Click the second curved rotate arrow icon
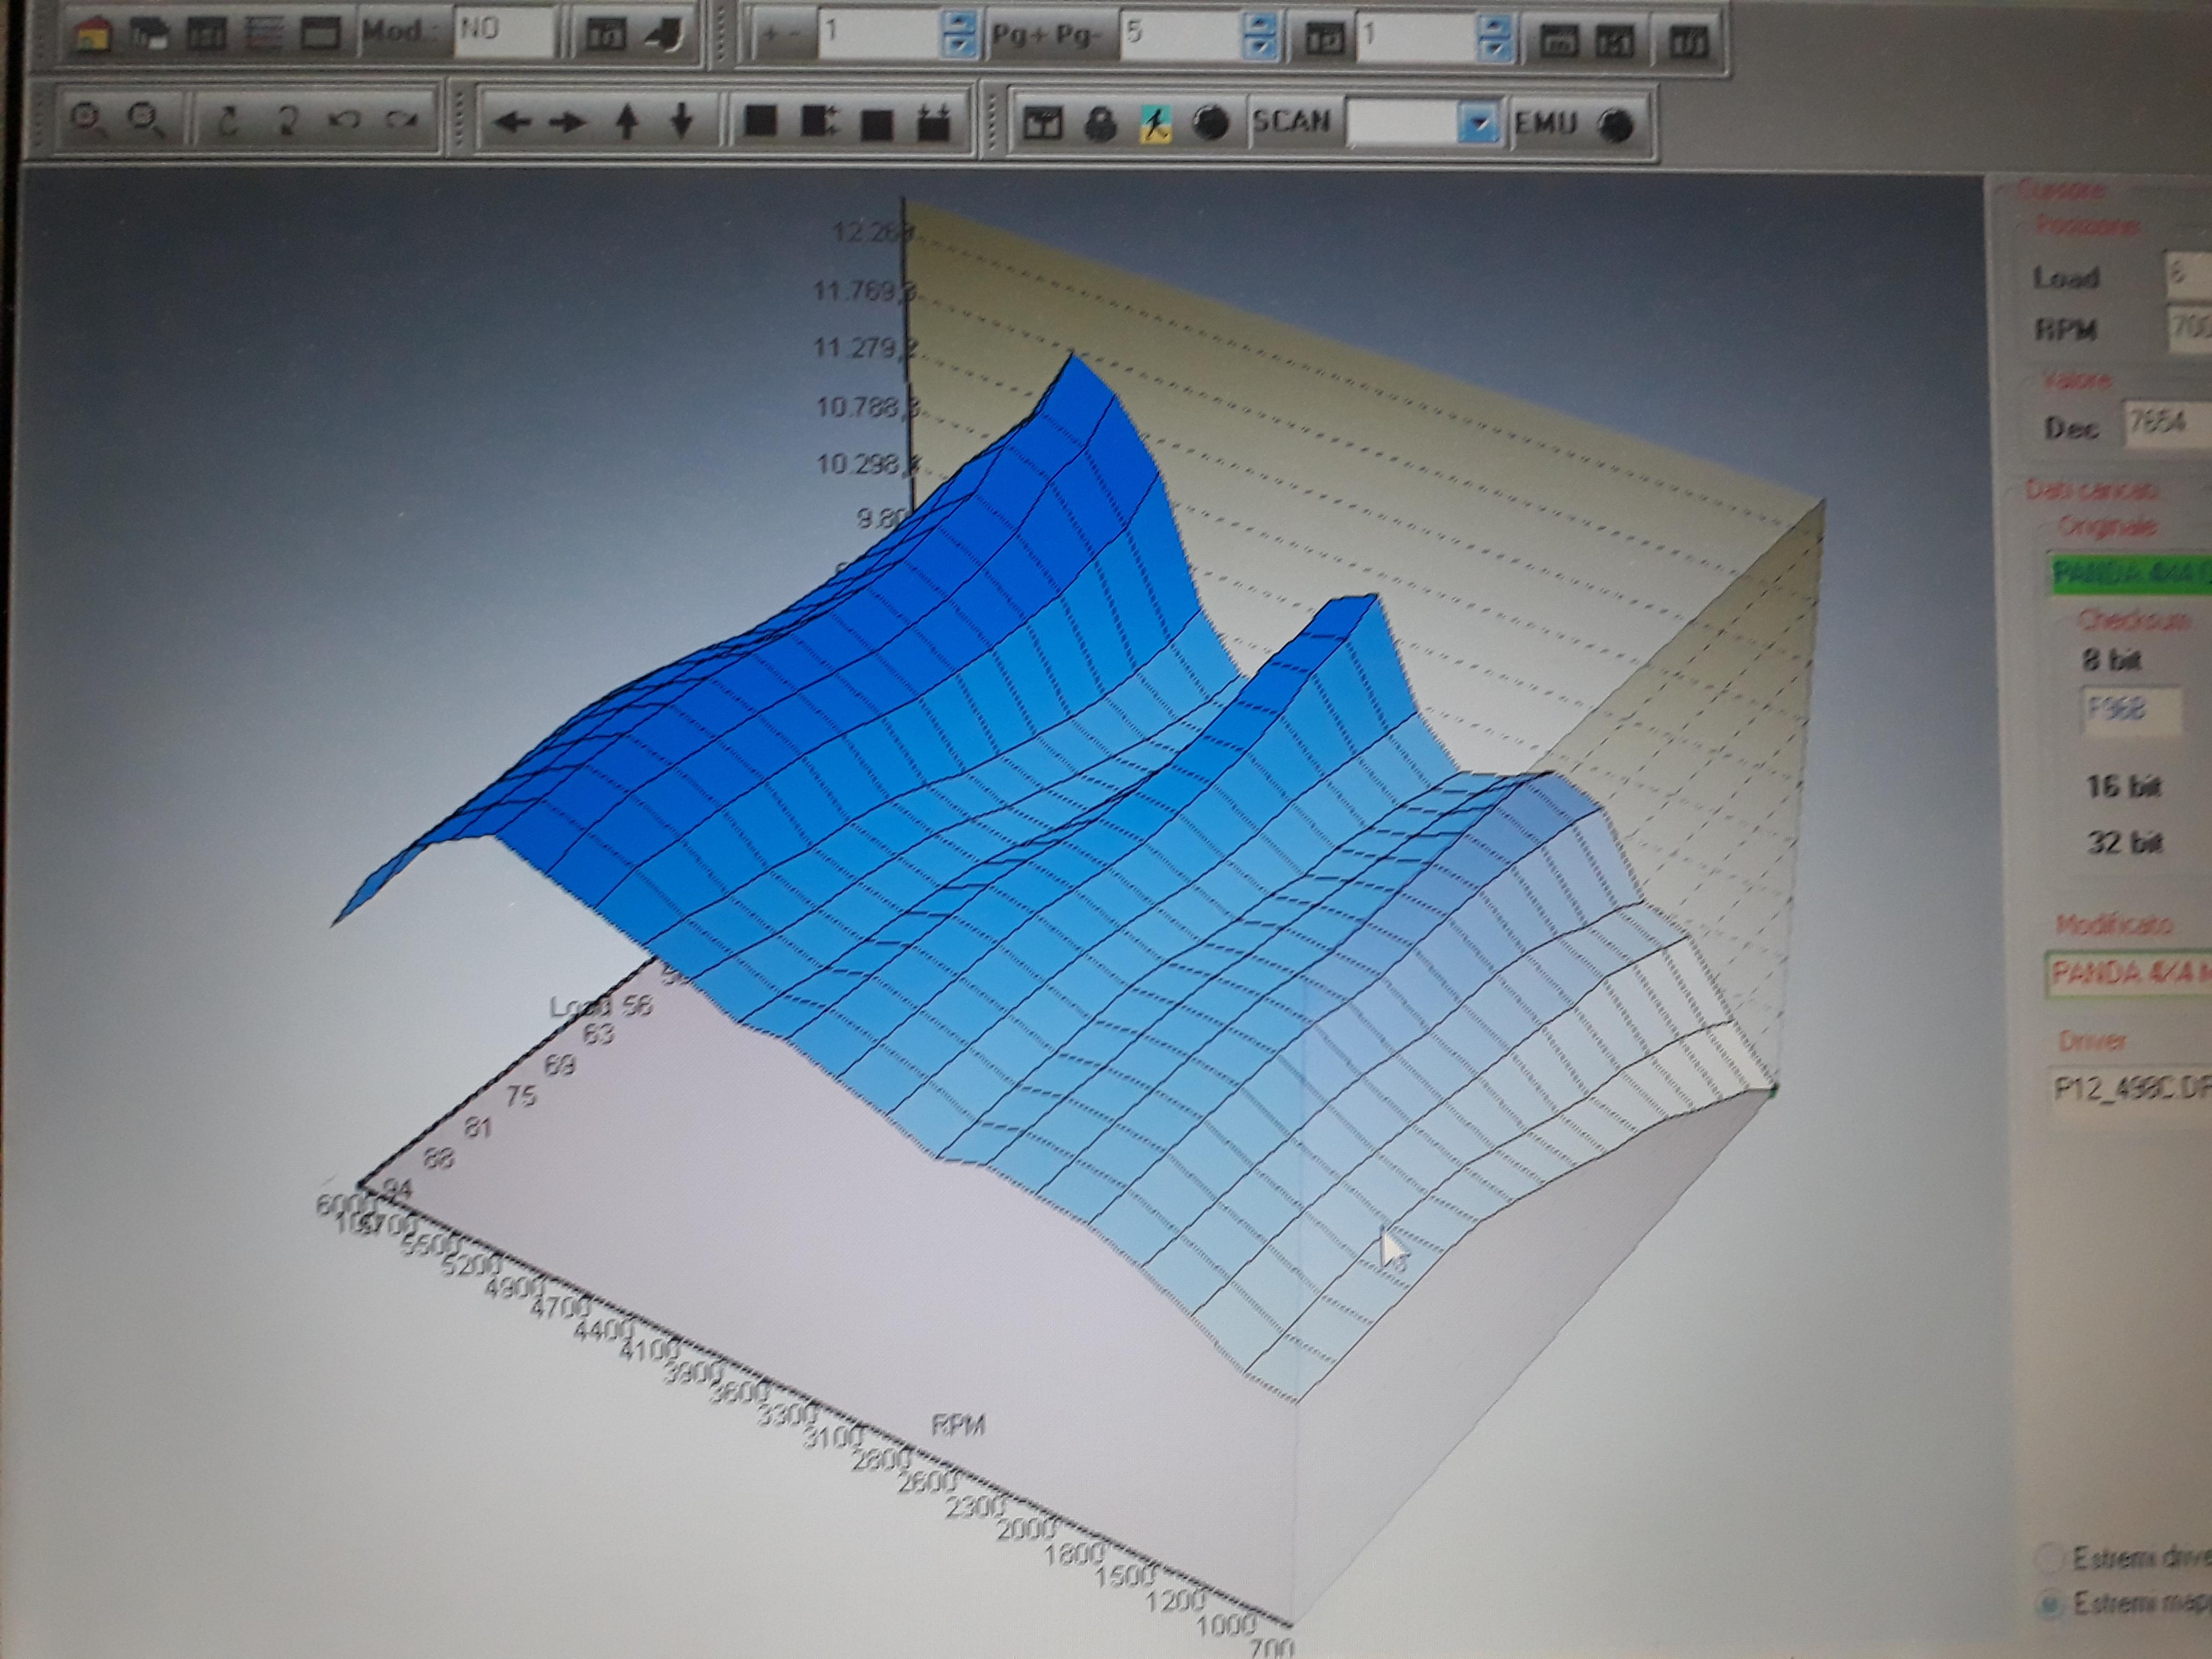 (x=287, y=121)
